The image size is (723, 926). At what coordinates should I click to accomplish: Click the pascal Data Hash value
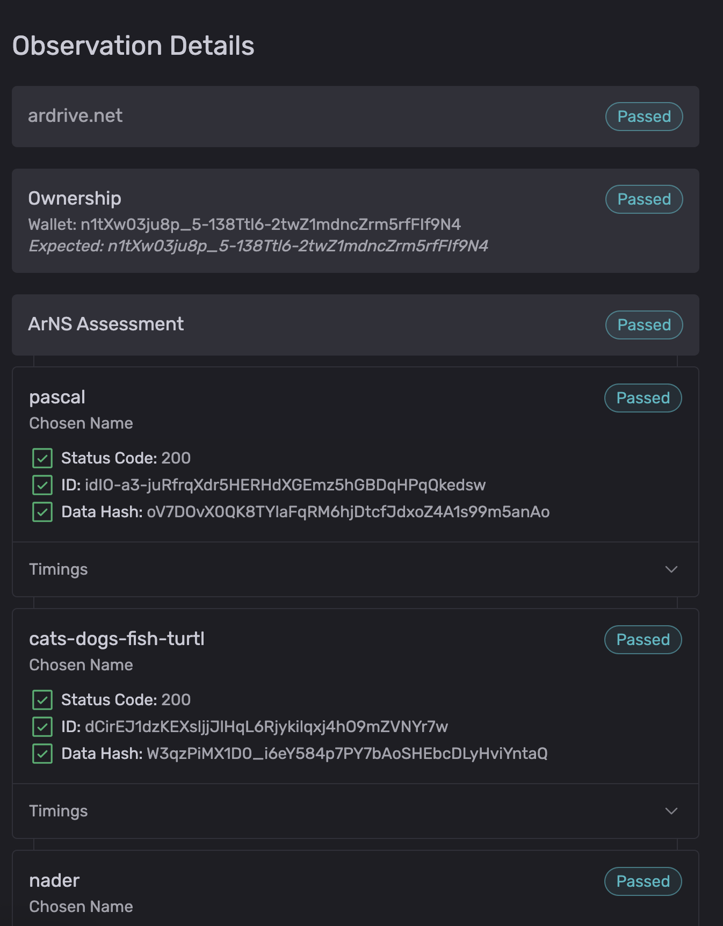(x=348, y=512)
